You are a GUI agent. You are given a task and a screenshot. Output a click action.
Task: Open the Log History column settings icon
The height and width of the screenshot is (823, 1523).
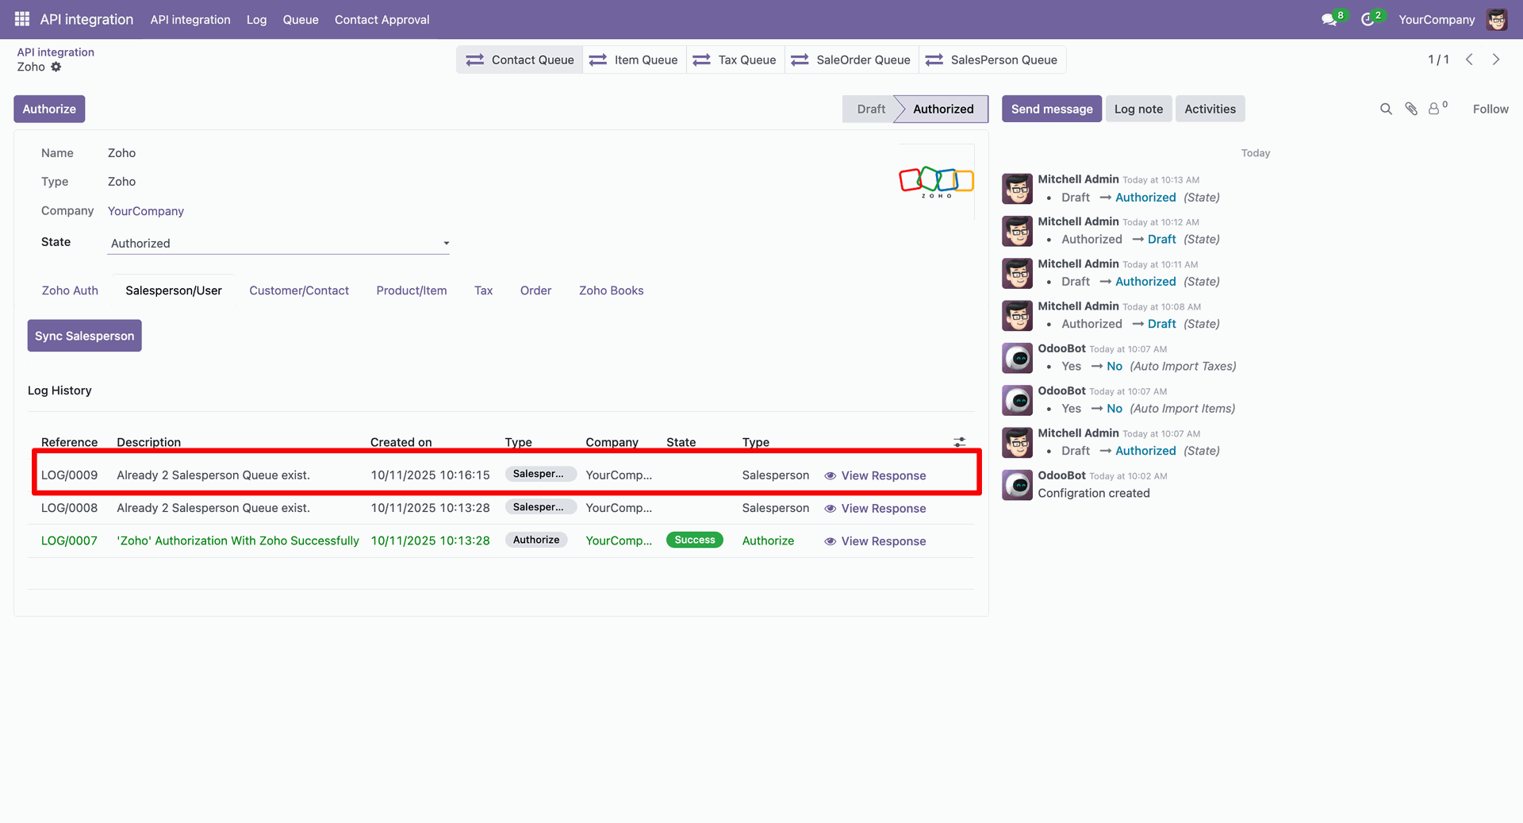(x=960, y=442)
